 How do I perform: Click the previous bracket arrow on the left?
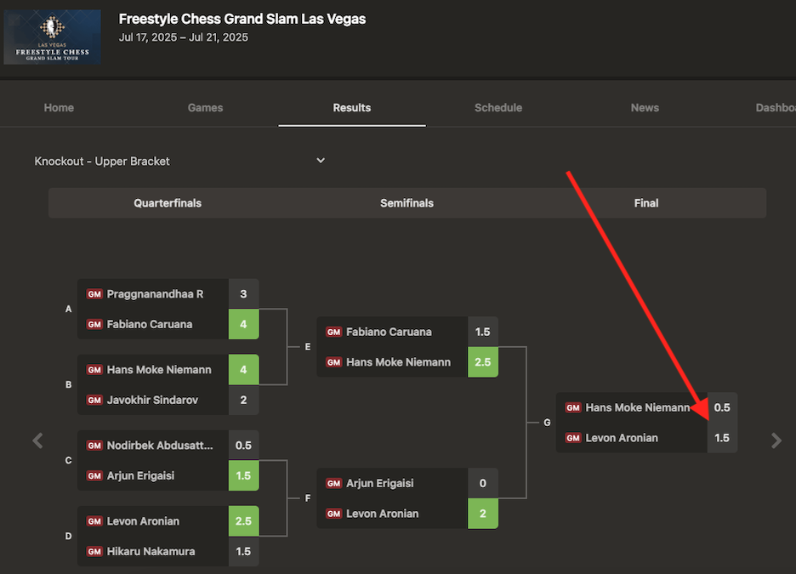37,440
